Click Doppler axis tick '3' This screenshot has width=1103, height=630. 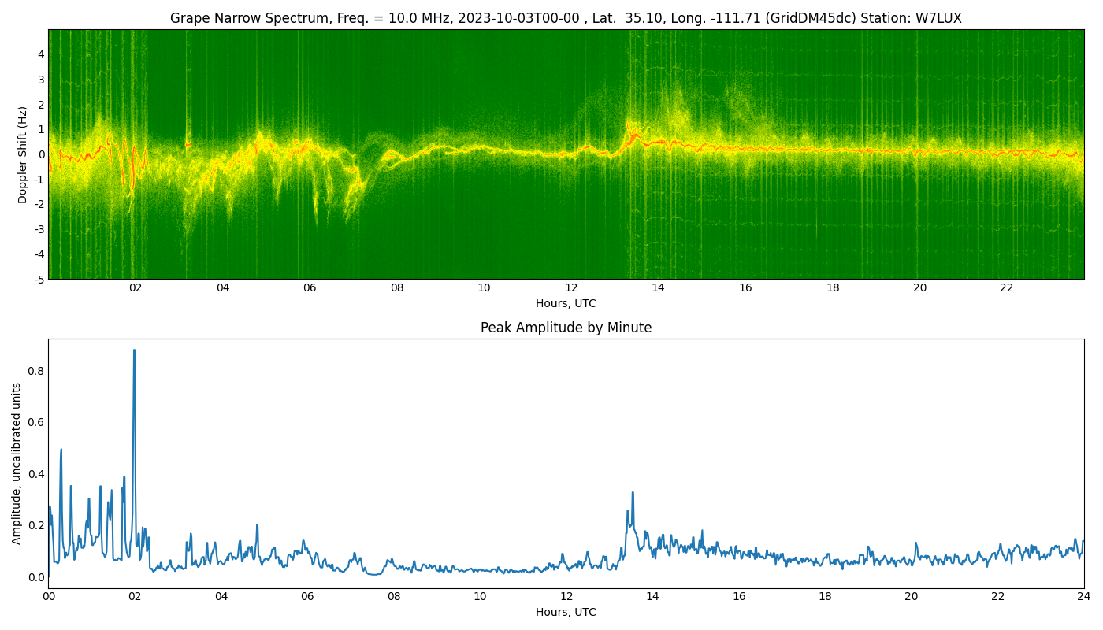click(41, 80)
